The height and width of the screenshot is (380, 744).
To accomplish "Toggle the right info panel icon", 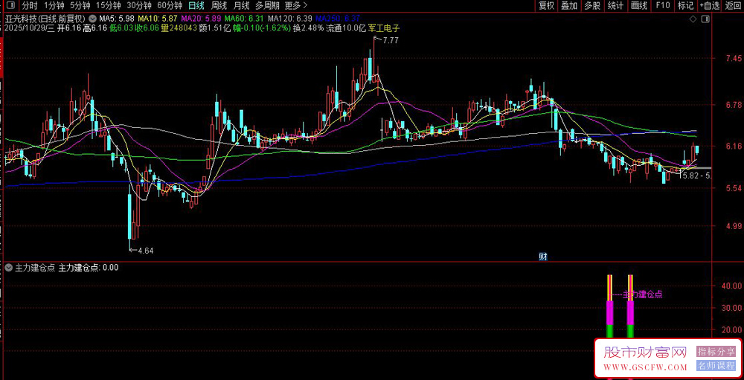I will click(705, 19).
